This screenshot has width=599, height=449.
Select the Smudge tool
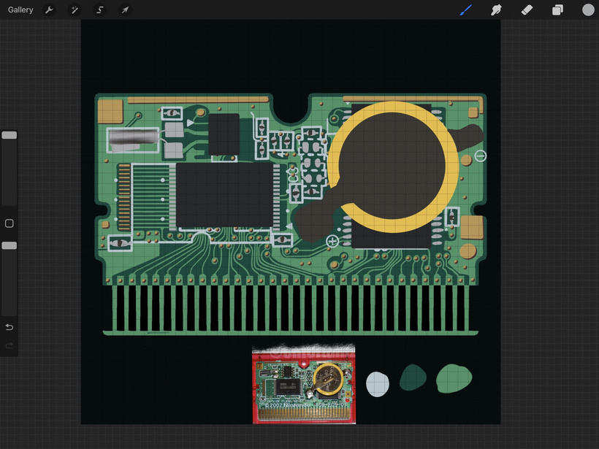496,10
